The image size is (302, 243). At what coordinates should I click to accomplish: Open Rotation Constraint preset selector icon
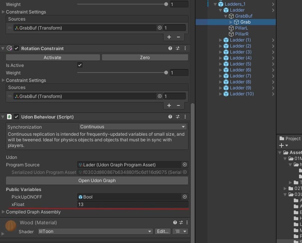tap(178, 49)
